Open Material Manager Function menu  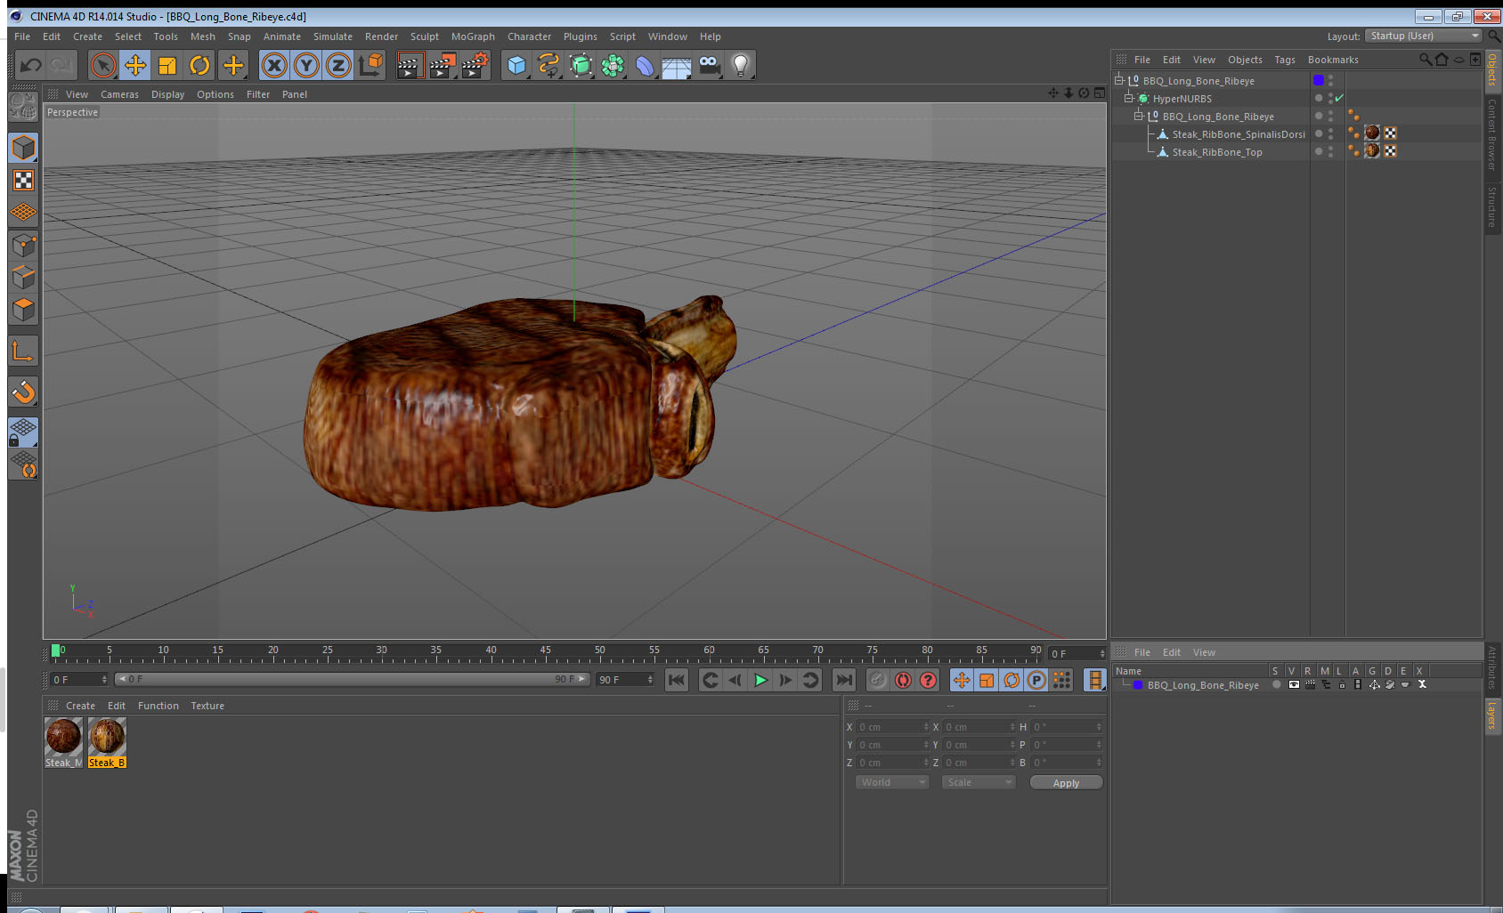tap(158, 706)
